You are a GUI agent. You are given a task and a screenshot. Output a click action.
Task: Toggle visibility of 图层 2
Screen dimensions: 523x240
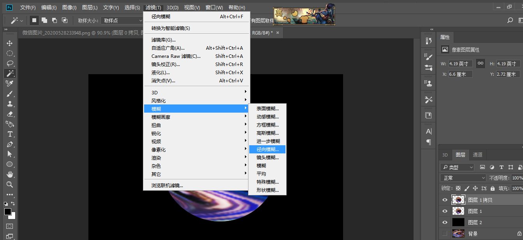[445, 223]
